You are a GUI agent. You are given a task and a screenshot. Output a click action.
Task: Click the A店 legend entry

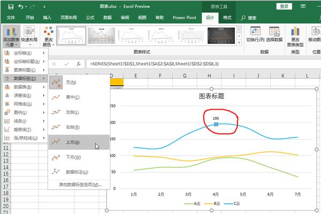pyautogui.click(x=192, y=203)
